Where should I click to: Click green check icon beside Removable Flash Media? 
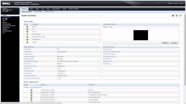click(x=27, y=37)
